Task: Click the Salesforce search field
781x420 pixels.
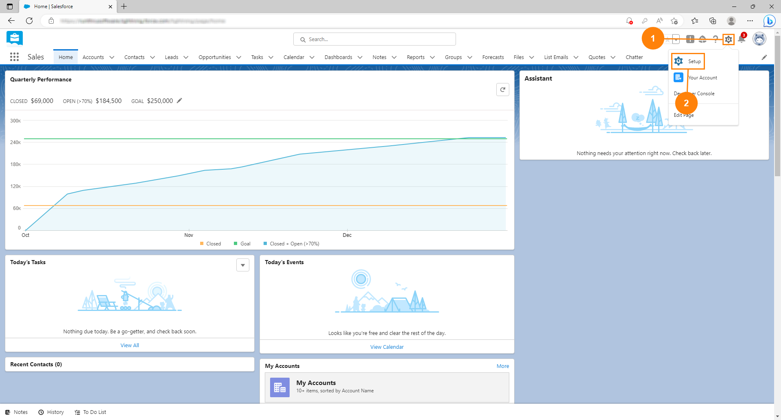Action: [x=374, y=39]
